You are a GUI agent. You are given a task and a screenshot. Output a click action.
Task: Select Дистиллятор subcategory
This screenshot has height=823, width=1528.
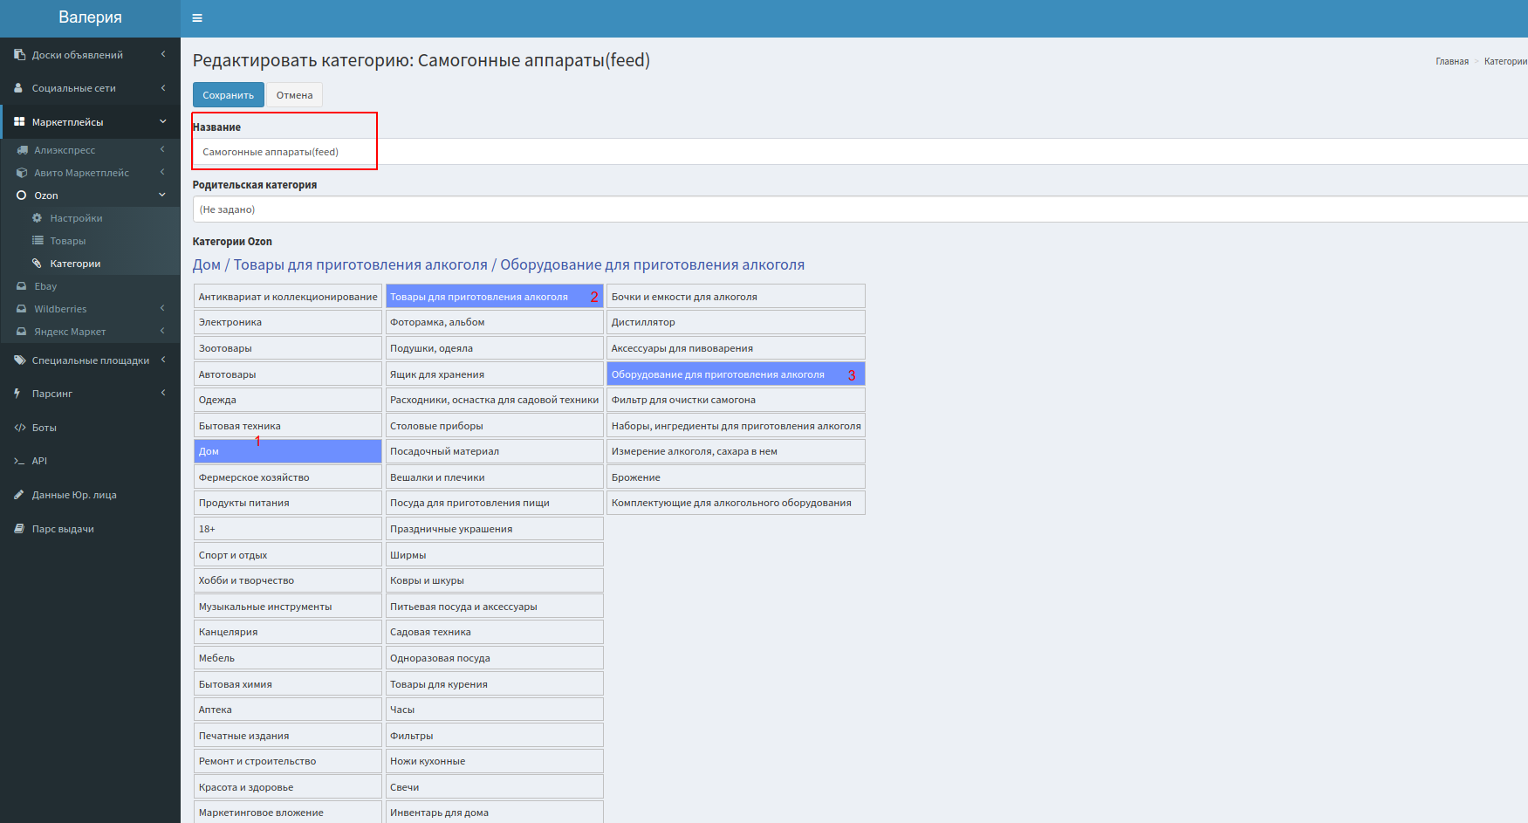tap(736, 322)
